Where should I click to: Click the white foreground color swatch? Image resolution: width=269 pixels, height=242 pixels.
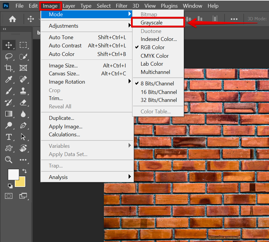point(13,174)
